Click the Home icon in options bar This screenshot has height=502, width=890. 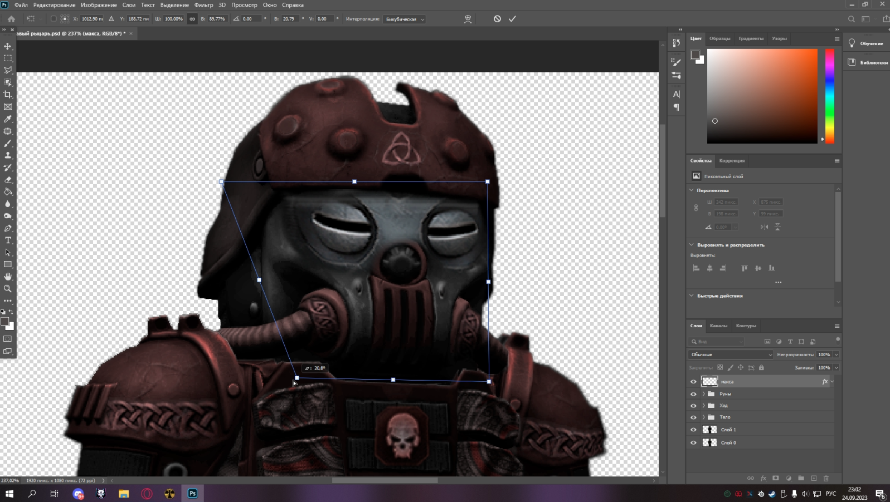(11, 19)
